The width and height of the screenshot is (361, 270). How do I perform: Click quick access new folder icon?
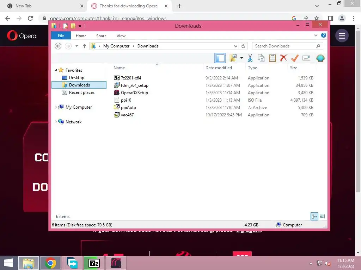click(73, 26)
